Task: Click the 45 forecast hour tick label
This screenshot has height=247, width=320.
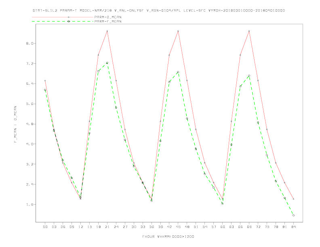Action: click(178, 227)
